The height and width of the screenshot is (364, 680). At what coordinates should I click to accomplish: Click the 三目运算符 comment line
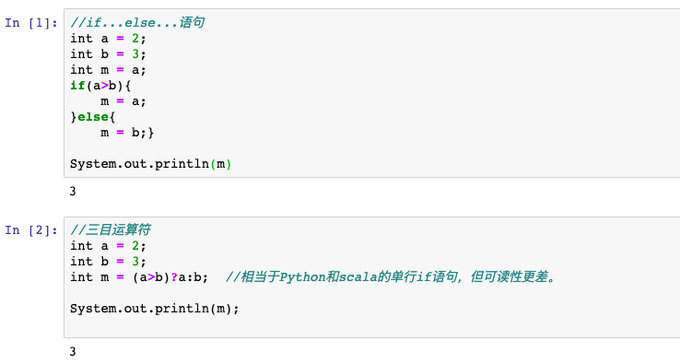[x=111, y=230]
